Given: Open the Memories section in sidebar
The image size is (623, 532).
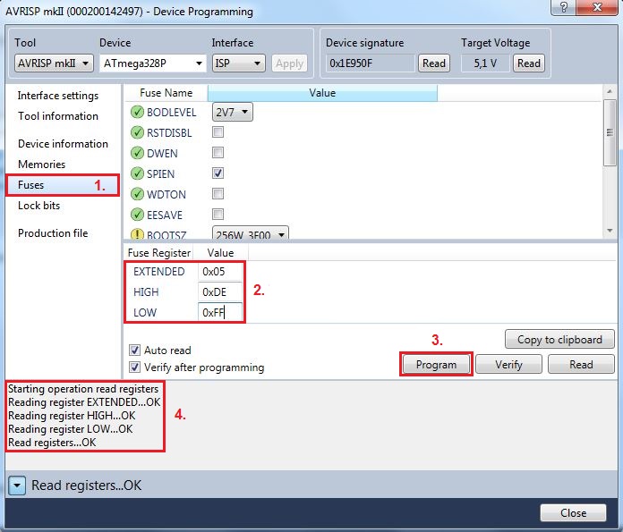Looking at the screenshot, I should pyautogui.click(x=41, y=165).
